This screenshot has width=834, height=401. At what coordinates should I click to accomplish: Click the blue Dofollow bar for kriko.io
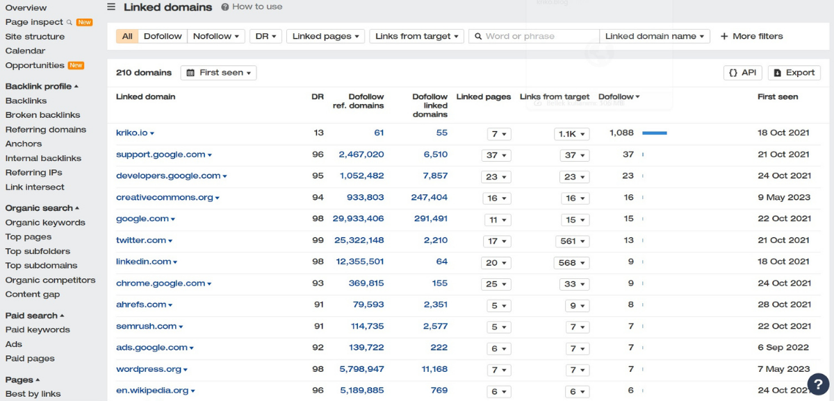pos(654,133)
